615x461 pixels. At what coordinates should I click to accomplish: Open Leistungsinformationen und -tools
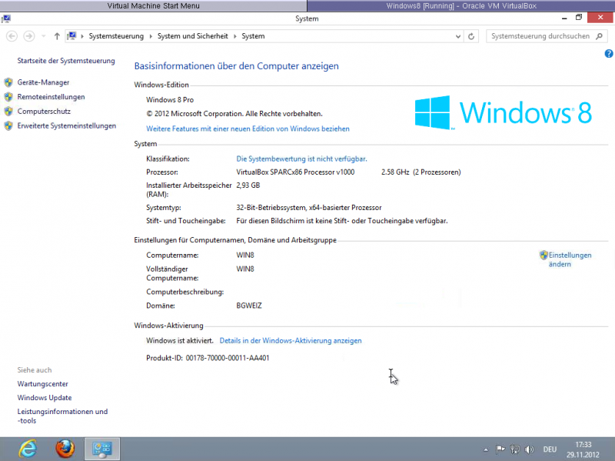coord(62,416)
